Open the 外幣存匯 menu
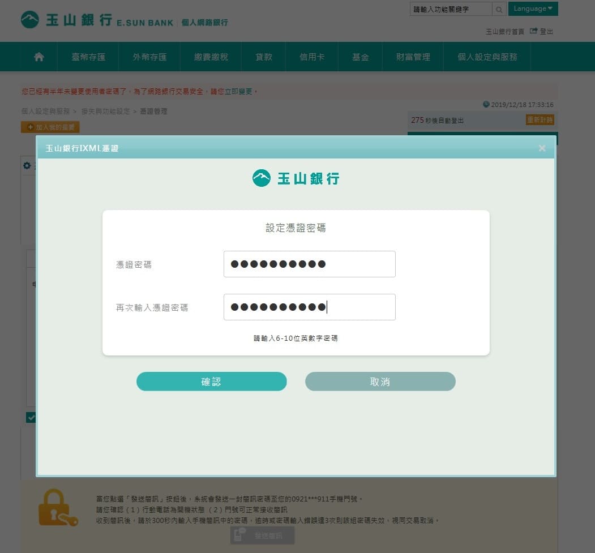Image resolution: width=595 pixels, height=553 pixels. pyautogui.click(x=149, y=57)
